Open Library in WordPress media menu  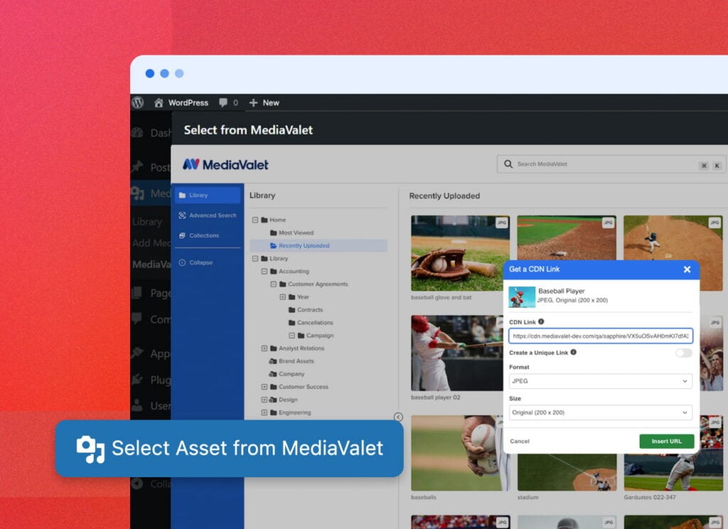point(147,222)
